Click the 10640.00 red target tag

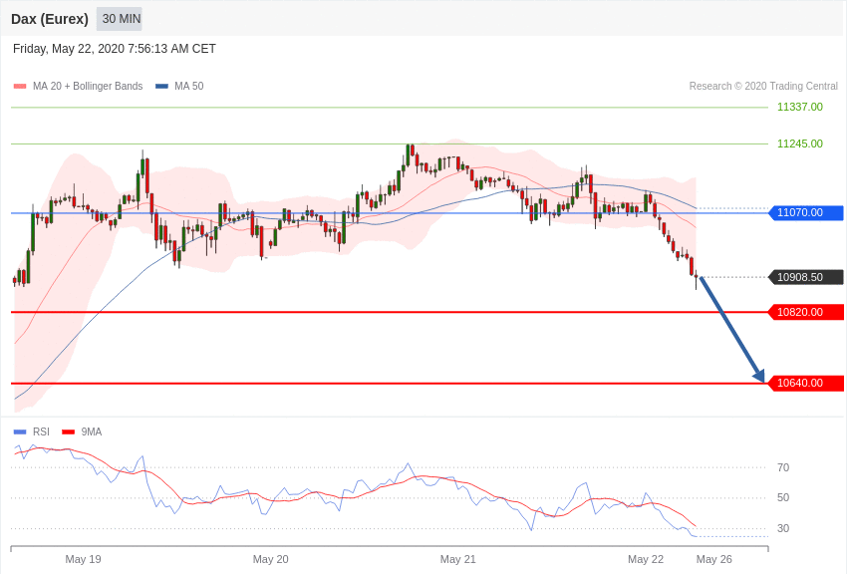805,384
